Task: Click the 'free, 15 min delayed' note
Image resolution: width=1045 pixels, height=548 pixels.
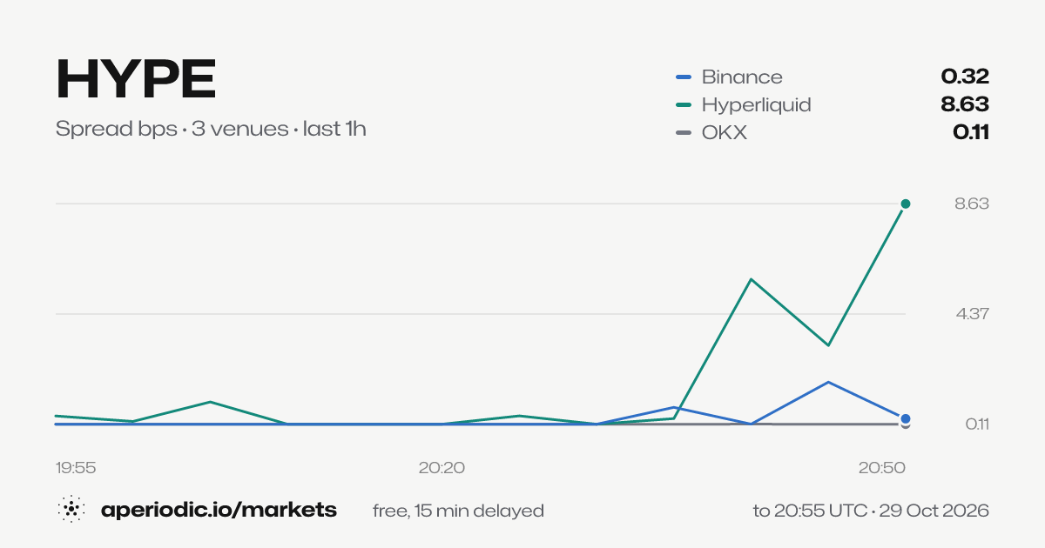Action: coord(458,511)
